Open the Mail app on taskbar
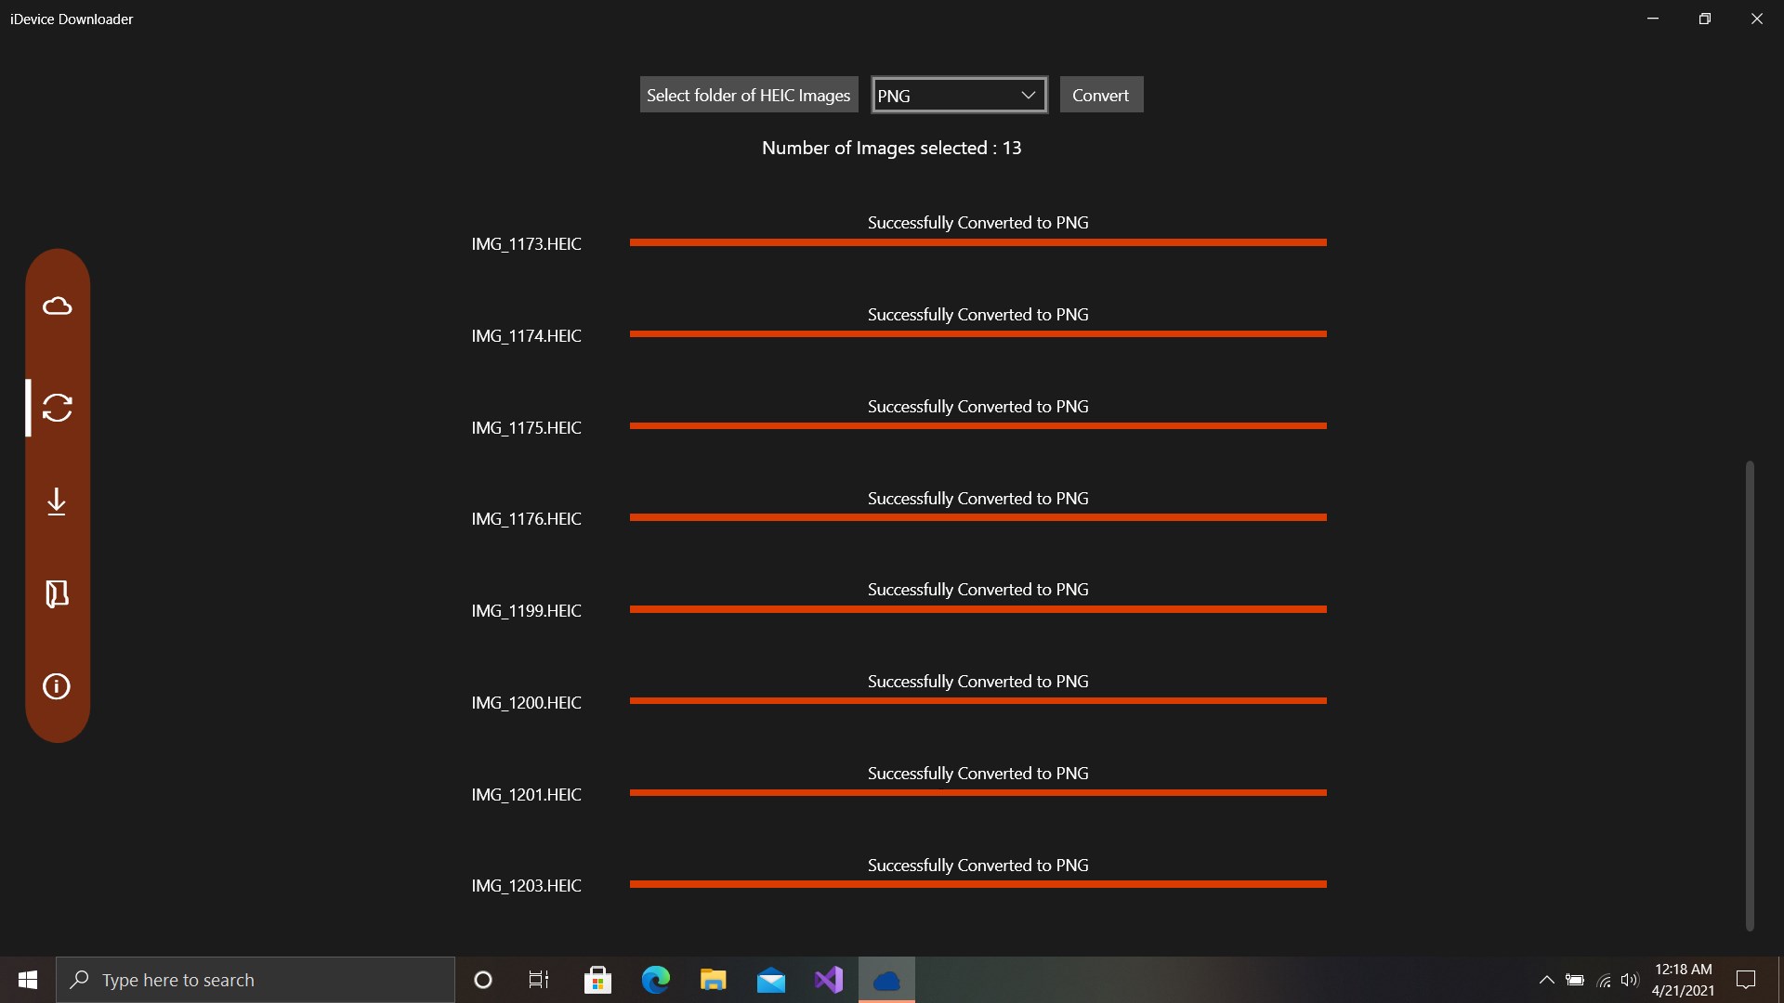Viewport: 1784px width, 1003px height. (x=770, y=980)
